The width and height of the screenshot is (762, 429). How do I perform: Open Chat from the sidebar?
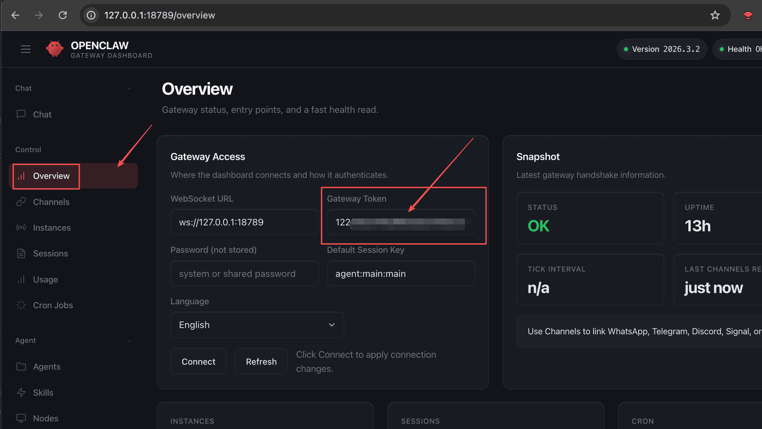(x=42, y=114)
